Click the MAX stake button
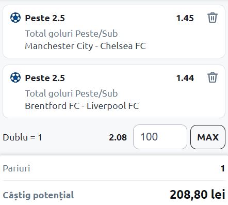Screen dimensions: 228x205 (x=208, y=137)
